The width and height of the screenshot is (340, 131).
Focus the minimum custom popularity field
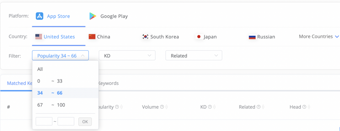(44, 121)
